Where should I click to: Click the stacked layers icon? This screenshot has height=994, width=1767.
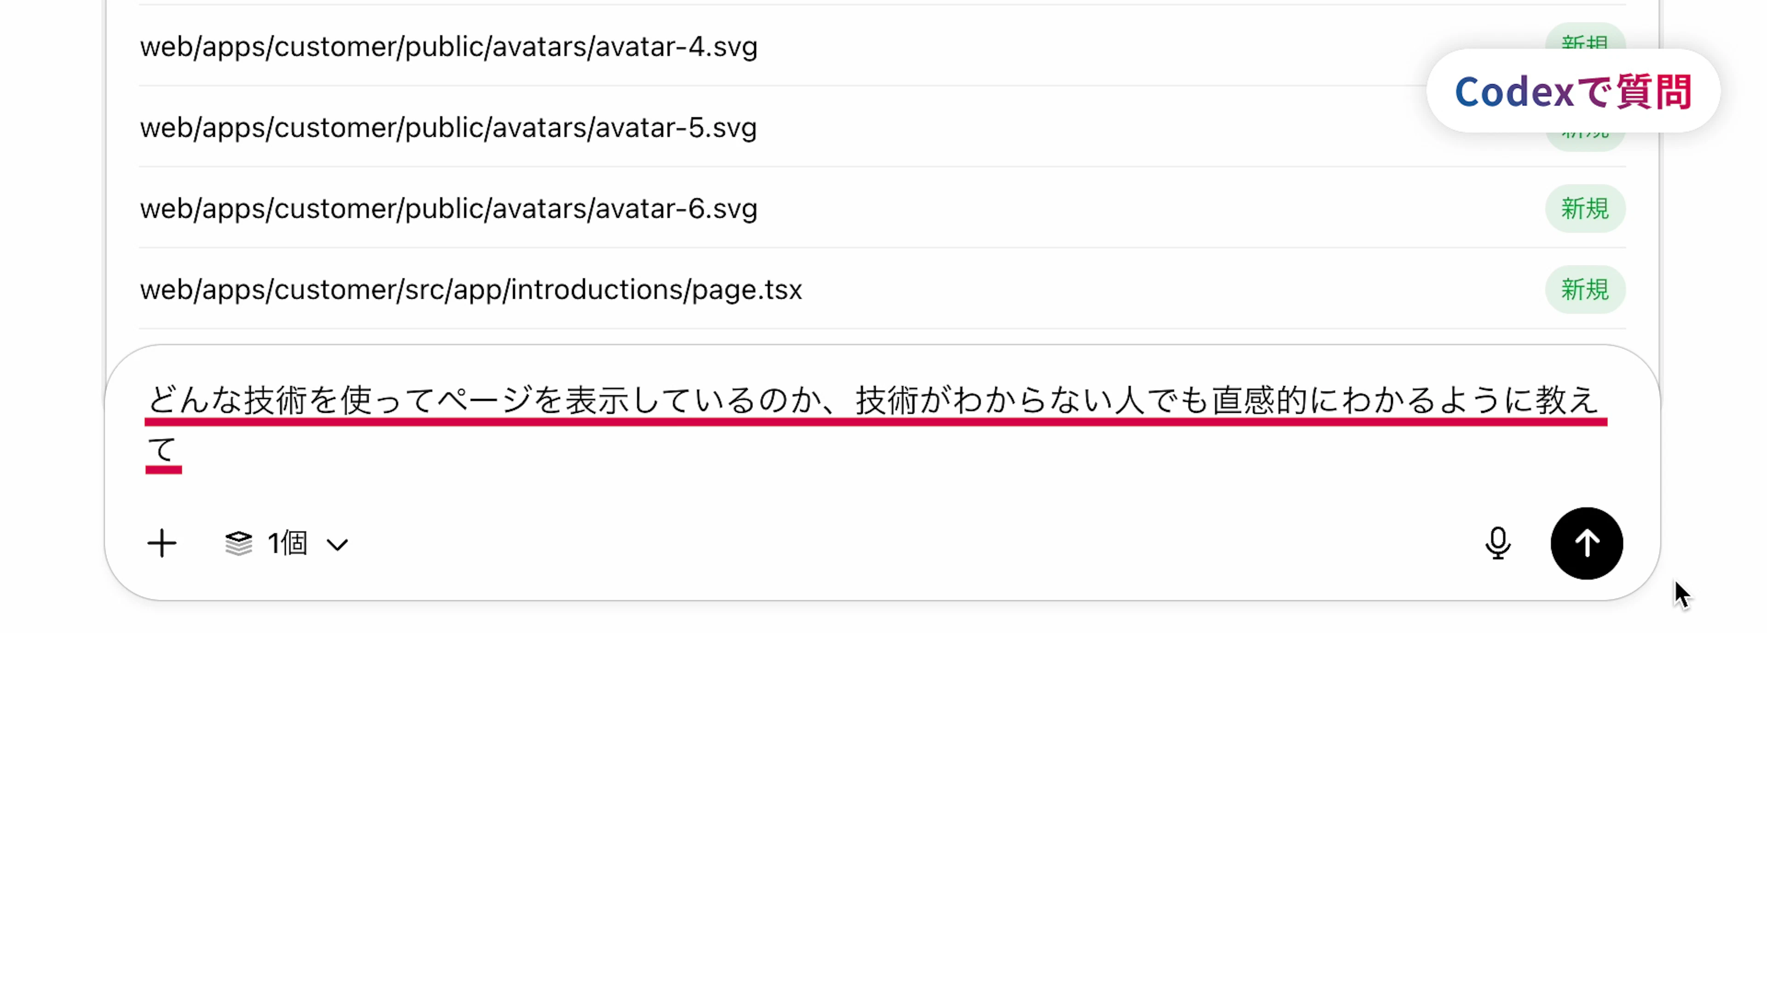click(x=239, y=543)
